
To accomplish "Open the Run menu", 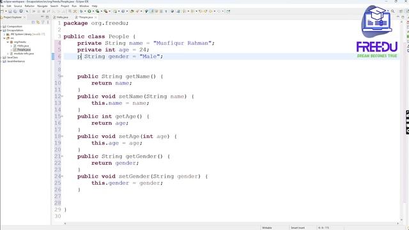I will (74, 6).
